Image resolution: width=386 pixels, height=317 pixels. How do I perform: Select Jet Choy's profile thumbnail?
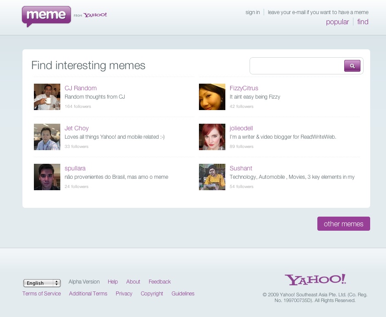tap(47, 137)
